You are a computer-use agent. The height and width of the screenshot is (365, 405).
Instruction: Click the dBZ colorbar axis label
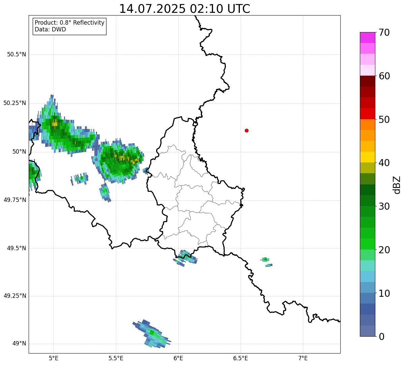[x=397, y=185]
